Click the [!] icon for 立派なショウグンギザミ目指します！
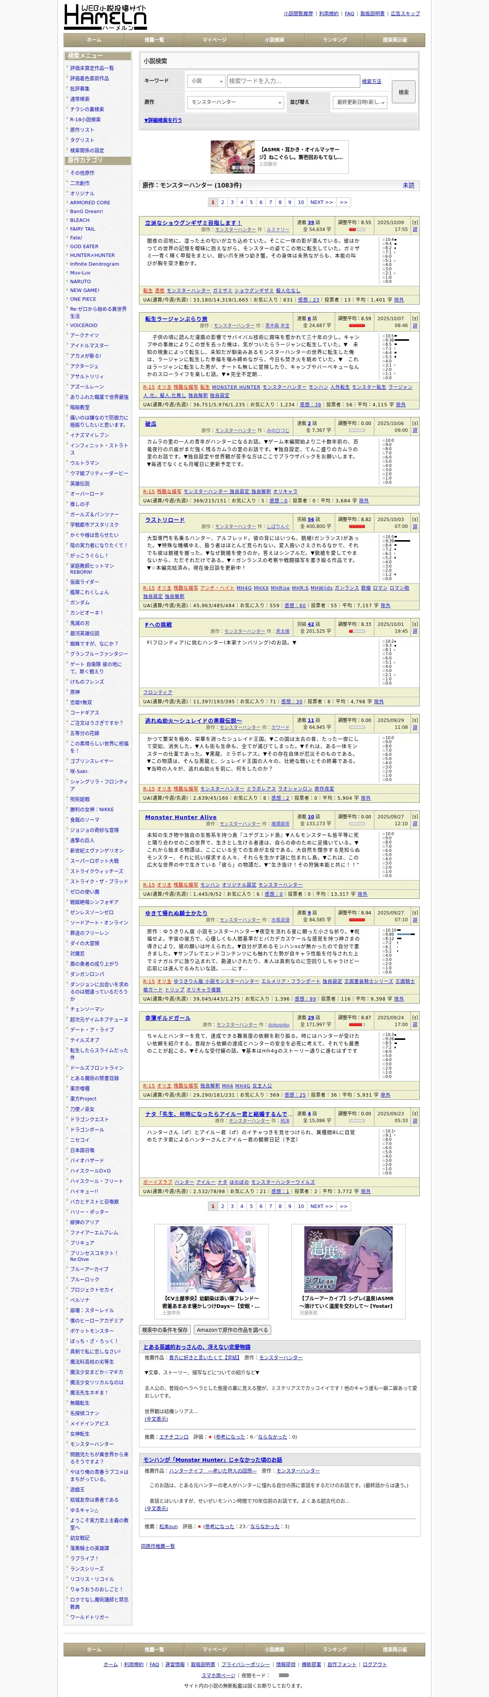 pyautogui.click(x=415, y=223)
